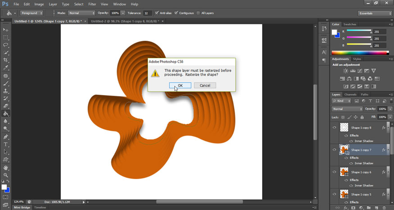The image size is (394, 210).
Task: Switch to the Swatches tab
Action: tap(350, 24)
